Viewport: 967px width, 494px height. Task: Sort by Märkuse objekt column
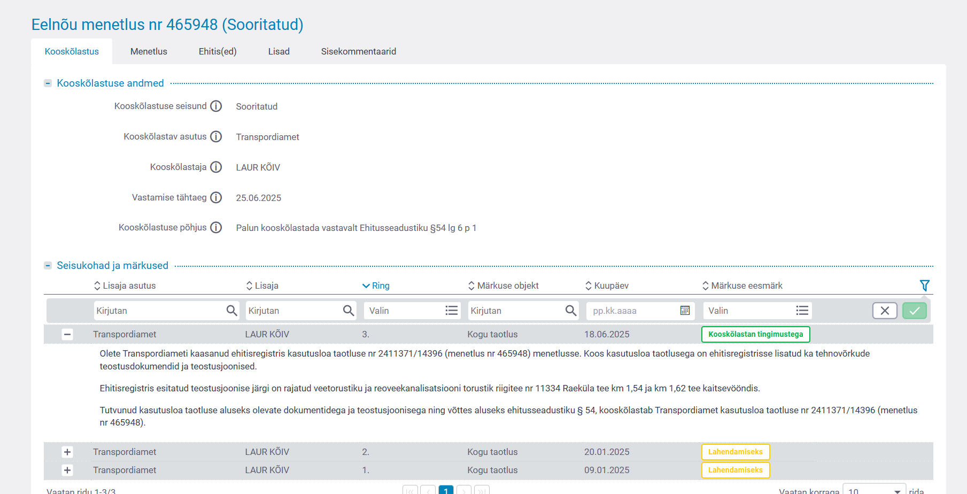click(503, 285)
